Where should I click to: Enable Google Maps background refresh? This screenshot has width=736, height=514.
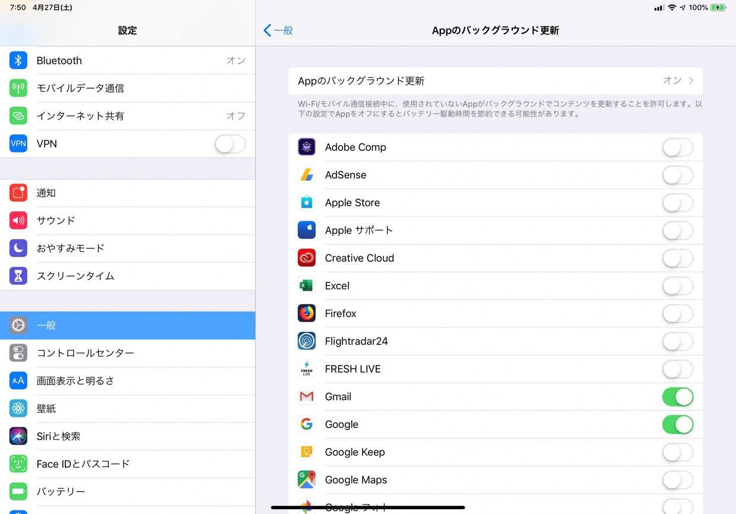(678, 480)
